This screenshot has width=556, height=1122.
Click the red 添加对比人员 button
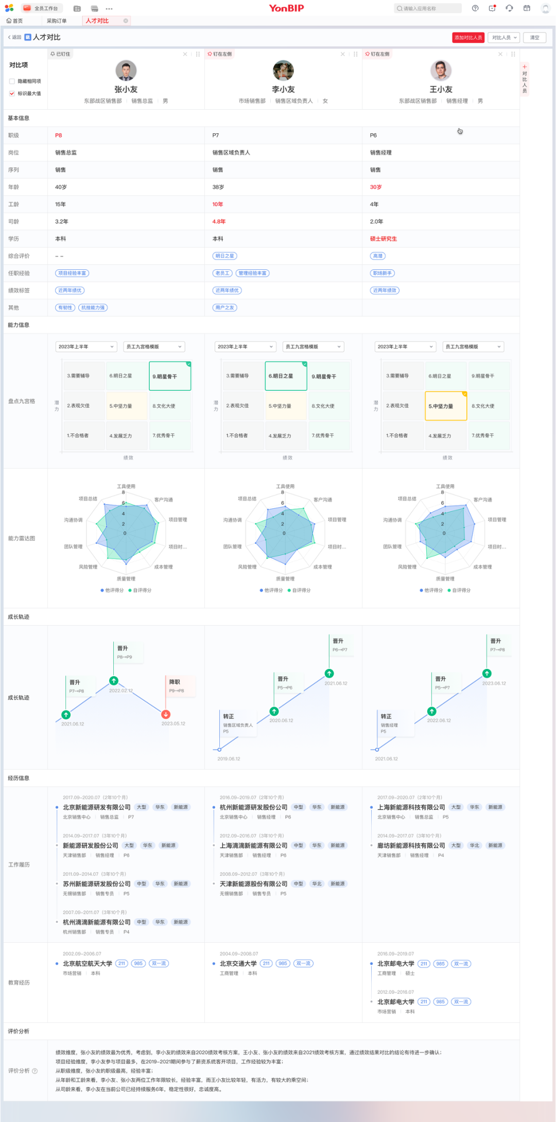pos(468,38)
